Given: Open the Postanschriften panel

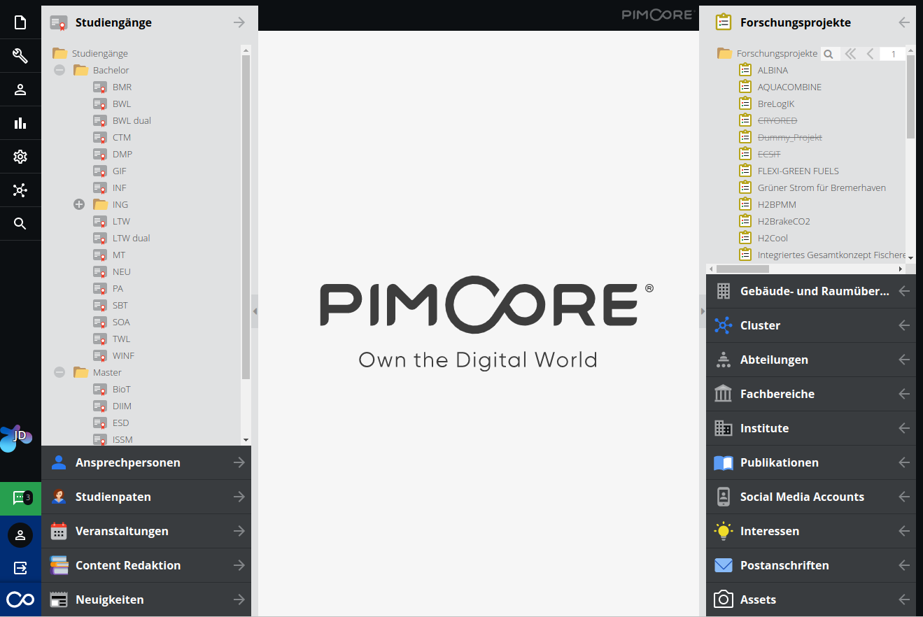Looking at the screenshot, I should (811, 565).
